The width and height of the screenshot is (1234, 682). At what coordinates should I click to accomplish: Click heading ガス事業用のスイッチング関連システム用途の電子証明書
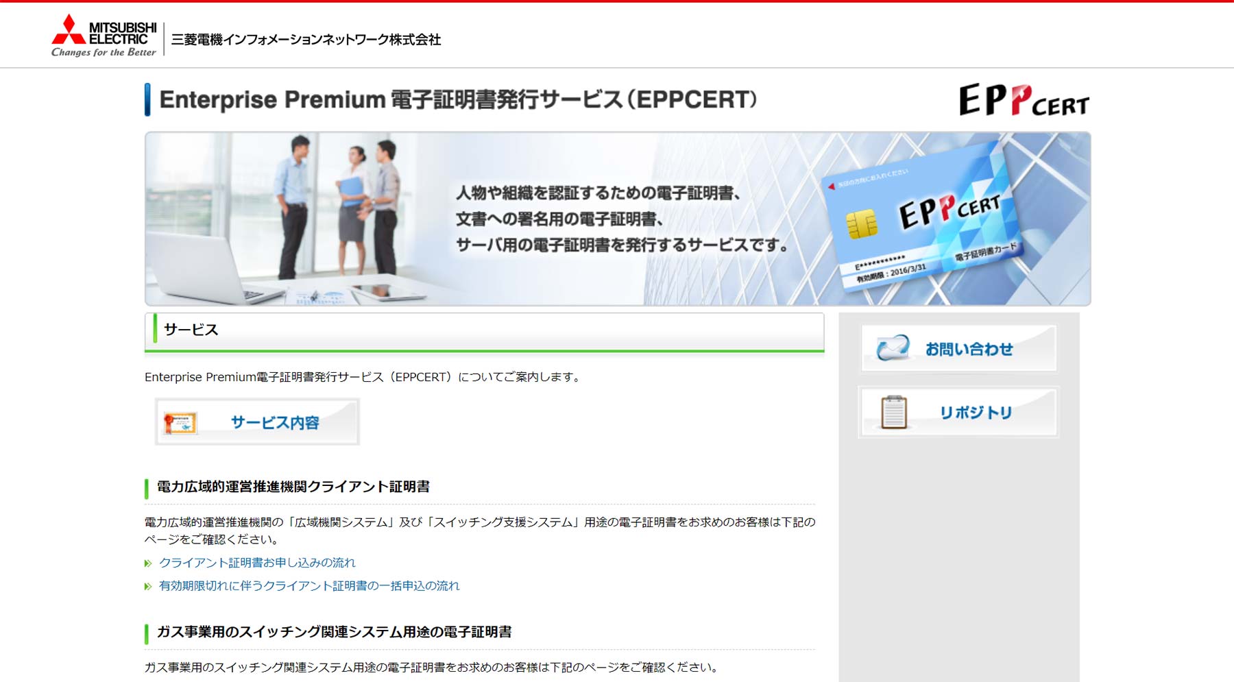click(x=334, y=632)
